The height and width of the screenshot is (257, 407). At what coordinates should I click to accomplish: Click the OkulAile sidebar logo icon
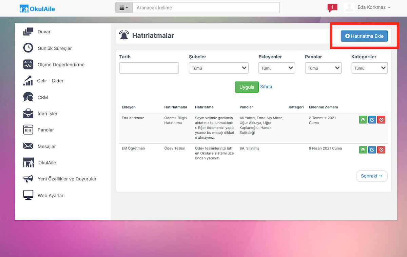pos(28,162)
